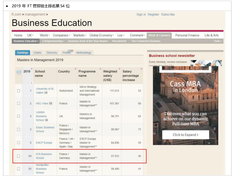Viewport: 235px width, 176px height.
Task: Open the Recruitment subnav item
Action: click(119, 41)
